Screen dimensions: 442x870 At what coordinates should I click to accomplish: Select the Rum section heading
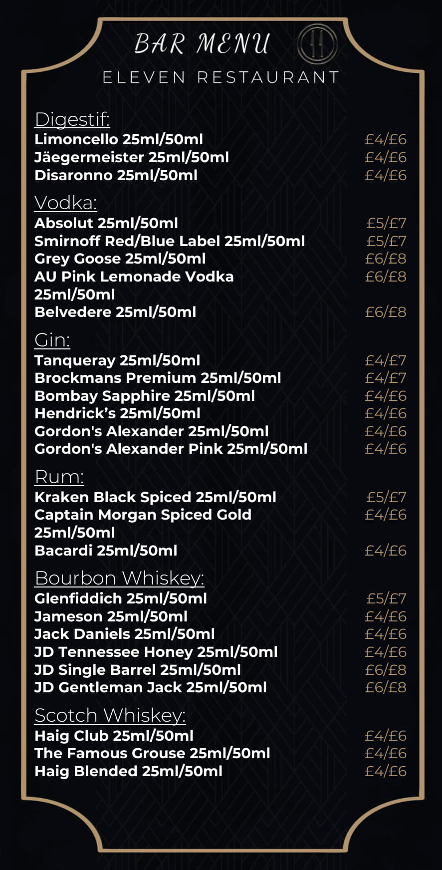click(x=59, y=477)
